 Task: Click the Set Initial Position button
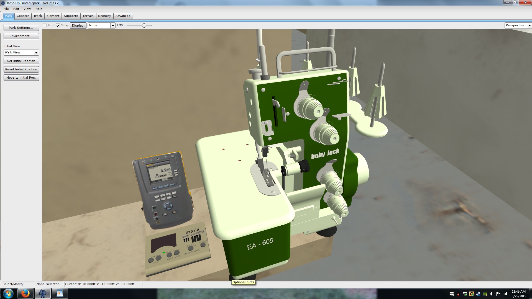pos(21,61)
